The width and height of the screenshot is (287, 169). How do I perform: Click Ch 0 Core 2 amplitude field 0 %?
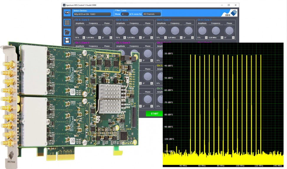pyautogui.click(x=160, y=38)
